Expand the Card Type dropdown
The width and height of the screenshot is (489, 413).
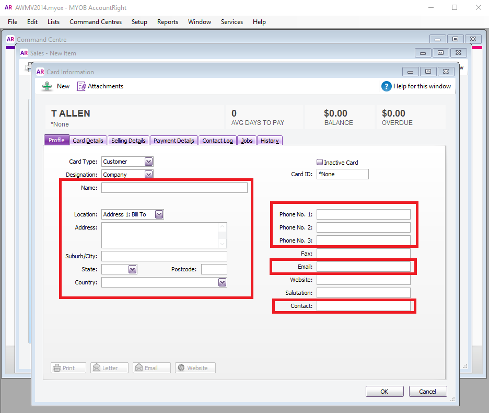(148, 162)
